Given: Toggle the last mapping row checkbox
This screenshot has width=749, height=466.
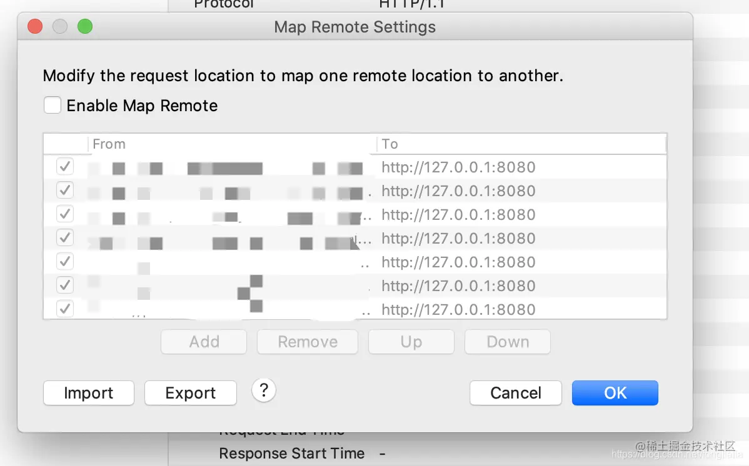Looking at the screenshot, I should point(65,309).
